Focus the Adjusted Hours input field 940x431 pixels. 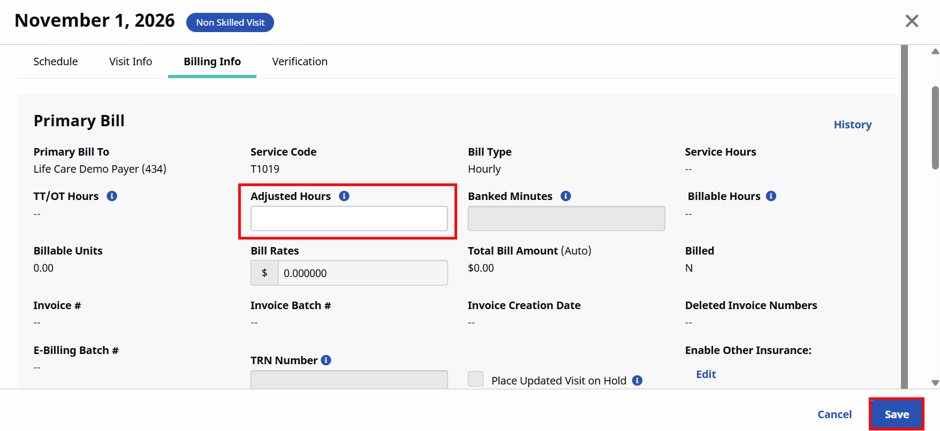point(349,219)
